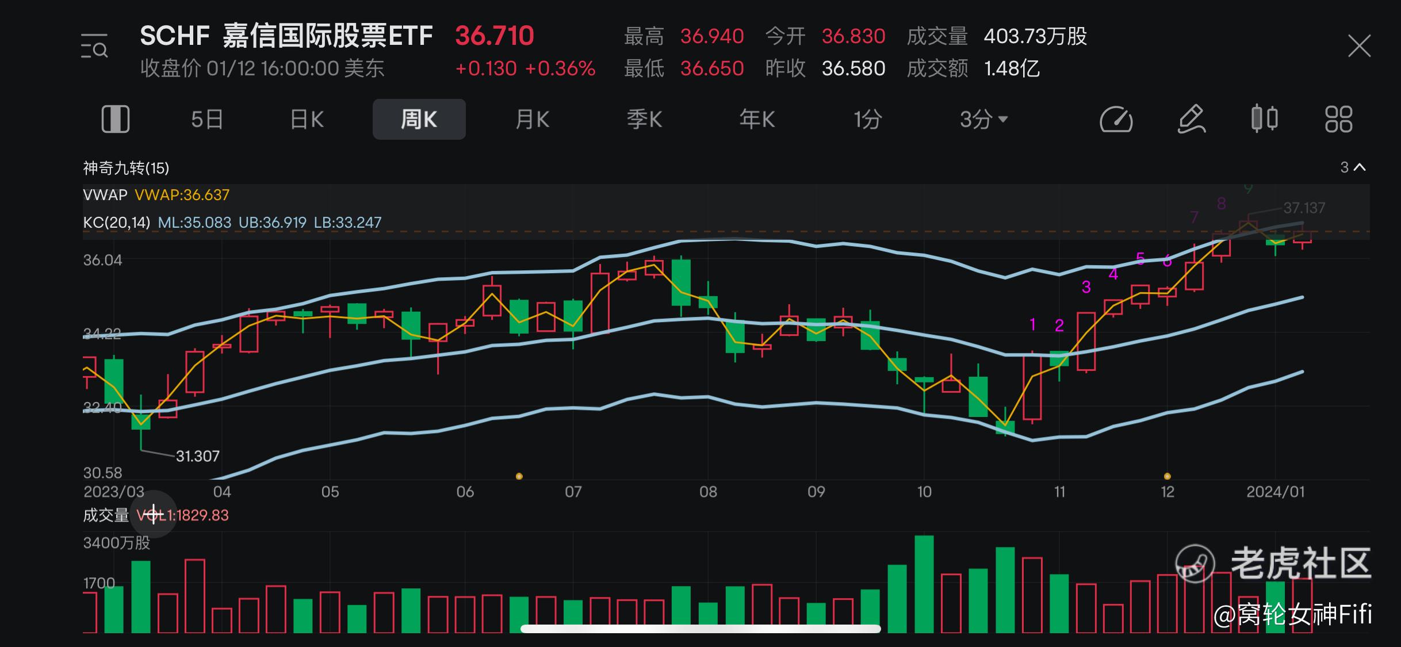Tap the LB:33.247 lower band value
Viewport: 1401px width, 647px height.
click(x=347, y=223)
